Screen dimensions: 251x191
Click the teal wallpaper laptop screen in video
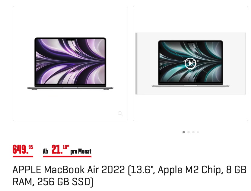point(190,62)
